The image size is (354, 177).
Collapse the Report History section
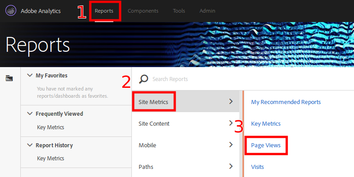30,145
